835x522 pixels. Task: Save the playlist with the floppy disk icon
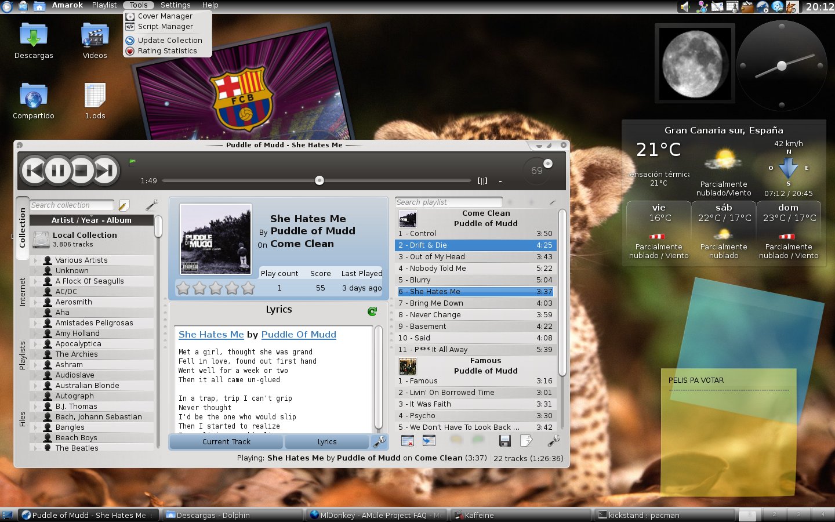(x=505, y=441)
